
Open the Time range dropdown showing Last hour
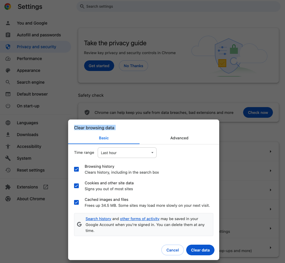[127, 153]
